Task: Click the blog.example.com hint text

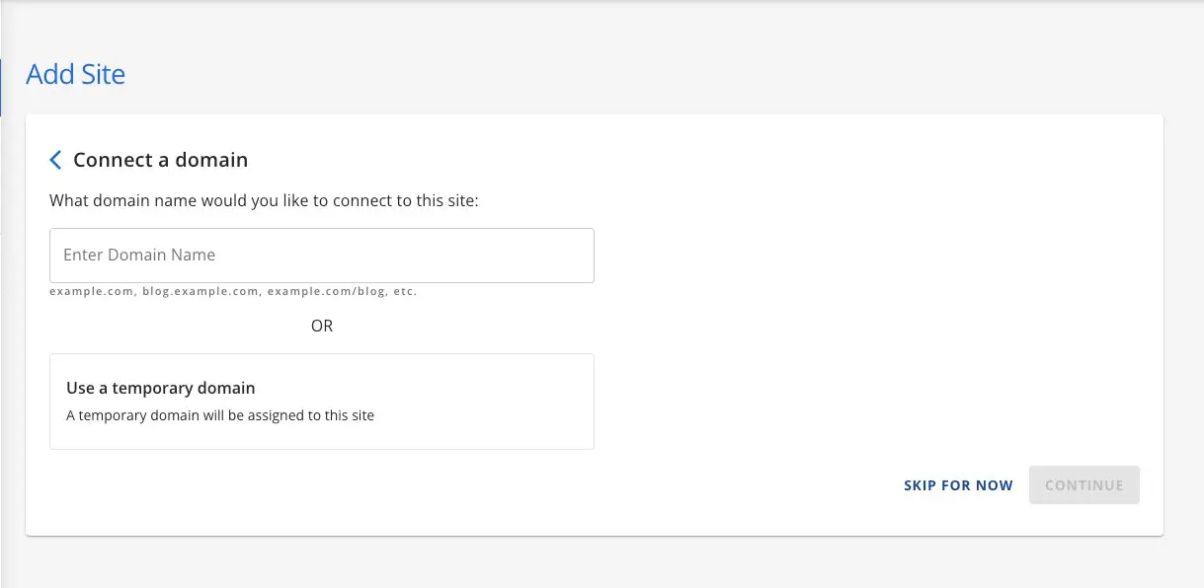Action: click(x=201, y=292)
